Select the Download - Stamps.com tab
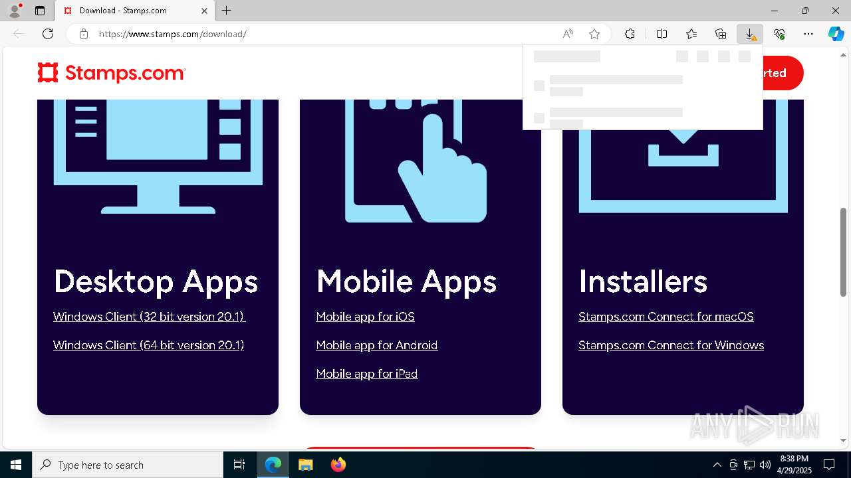Screen dimensions: 851x478 [x=135, y=11]
